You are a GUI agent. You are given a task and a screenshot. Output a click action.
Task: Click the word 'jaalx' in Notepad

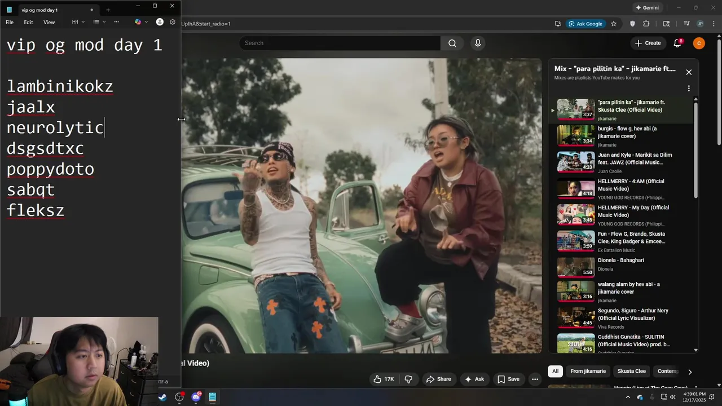click(x=30, y=107)
